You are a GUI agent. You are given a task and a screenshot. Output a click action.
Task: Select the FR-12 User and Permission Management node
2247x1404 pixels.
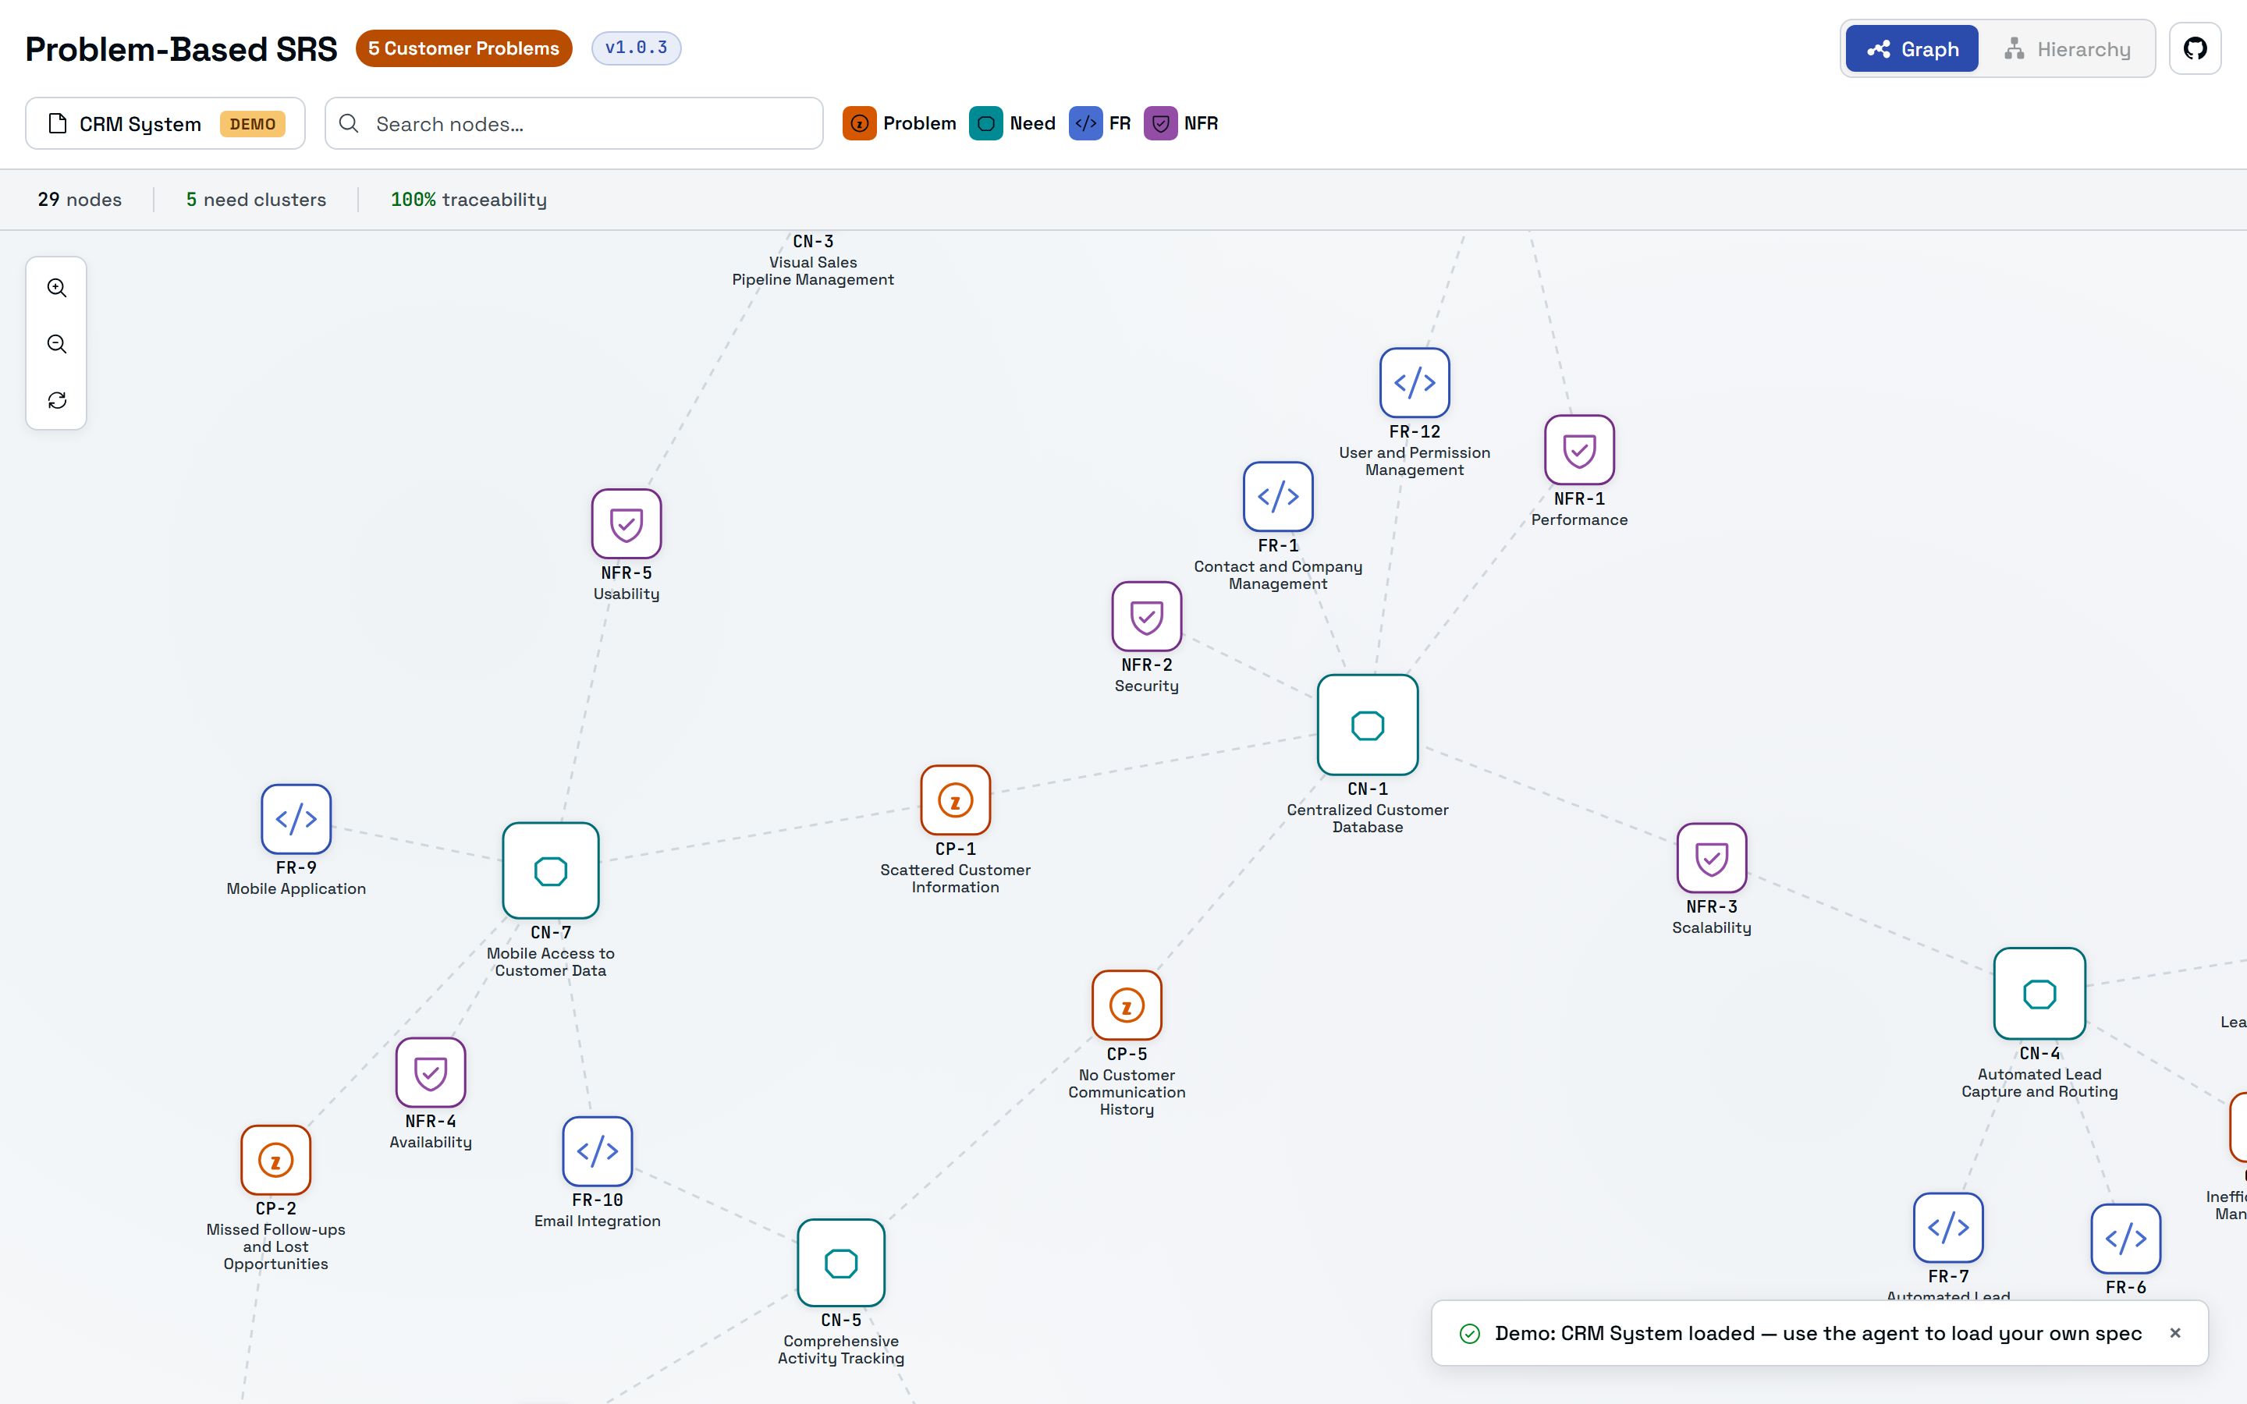coord(1414,382)
